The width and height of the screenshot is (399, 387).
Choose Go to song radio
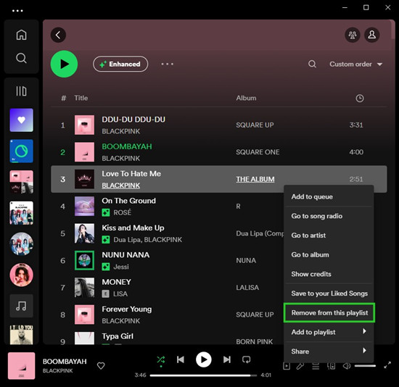(329, 216)
